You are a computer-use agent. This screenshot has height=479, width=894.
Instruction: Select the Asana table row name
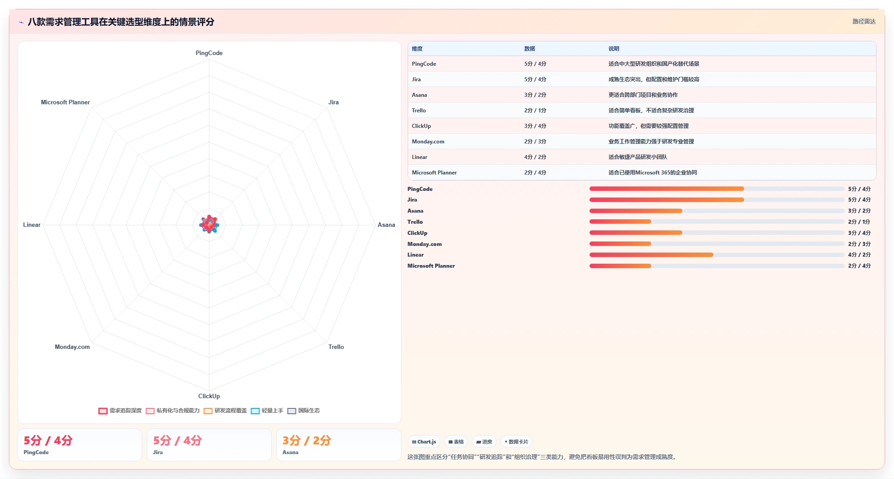click(419, 95)
